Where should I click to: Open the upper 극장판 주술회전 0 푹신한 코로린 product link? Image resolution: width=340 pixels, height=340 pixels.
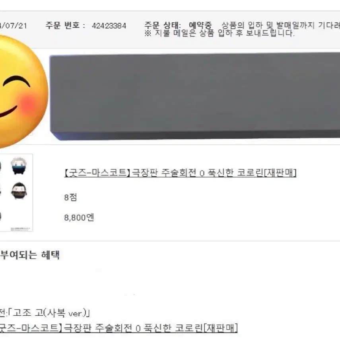click(180, 173)
